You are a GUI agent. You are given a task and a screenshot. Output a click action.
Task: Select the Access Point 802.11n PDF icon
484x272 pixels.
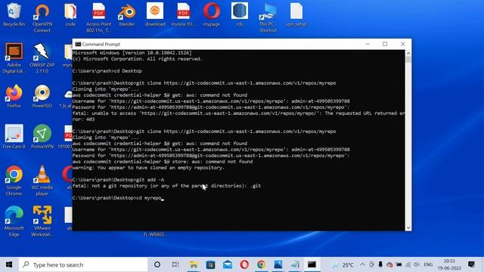[x=99, y=18]
